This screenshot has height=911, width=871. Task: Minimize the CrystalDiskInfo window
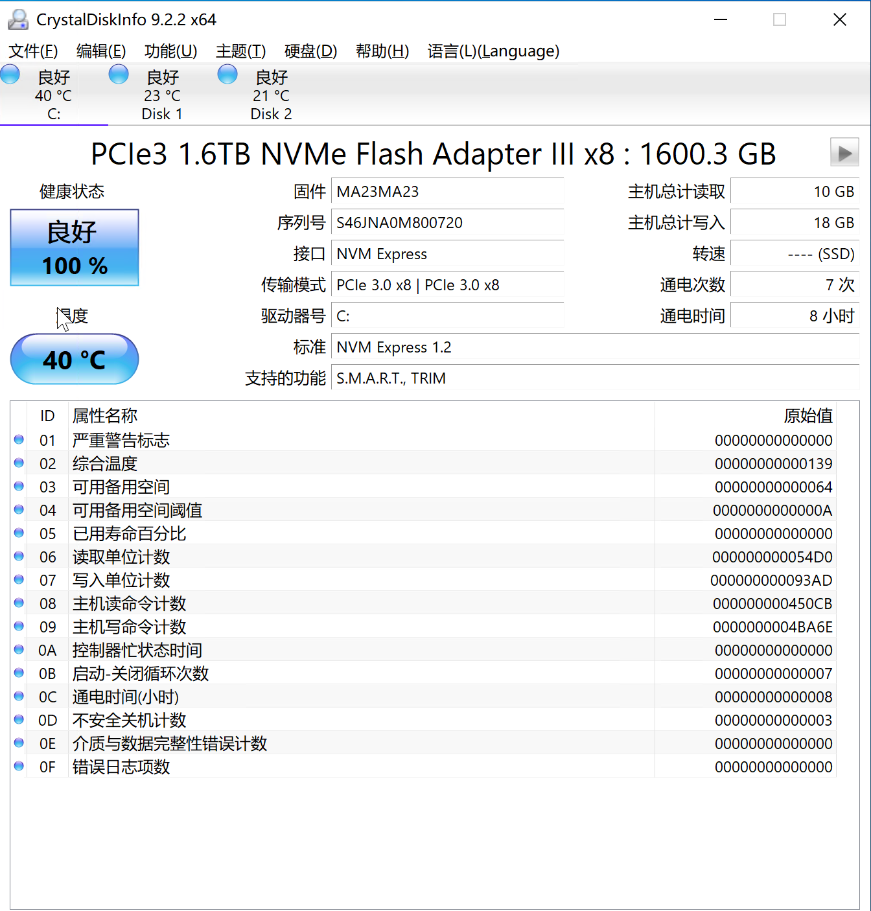pos(721,20)
